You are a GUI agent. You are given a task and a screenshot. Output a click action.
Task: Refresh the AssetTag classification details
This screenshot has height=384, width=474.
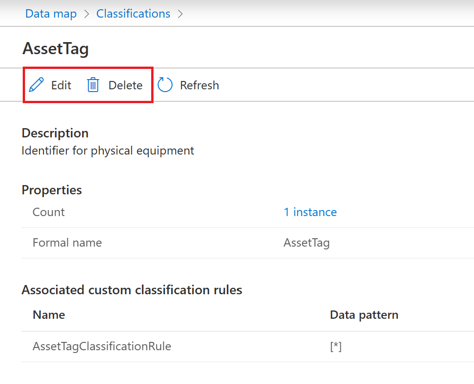[188, 85]
